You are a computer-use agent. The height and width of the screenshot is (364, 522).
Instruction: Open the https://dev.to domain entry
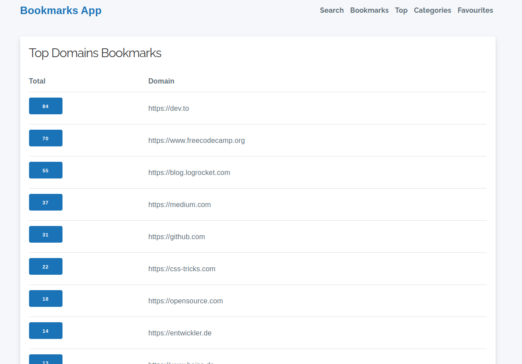[x=169, y=108]
